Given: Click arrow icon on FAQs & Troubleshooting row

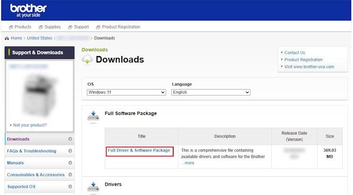Looking at the screenshot, I should (x=70, y=151).
